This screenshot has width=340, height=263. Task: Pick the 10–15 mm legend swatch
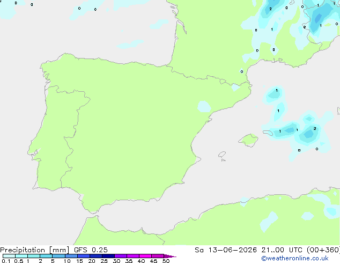71,256
